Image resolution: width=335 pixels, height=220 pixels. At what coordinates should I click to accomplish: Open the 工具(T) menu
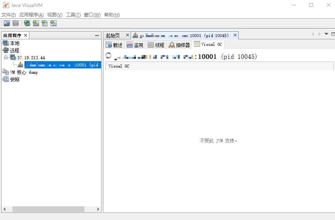[73, 15]
